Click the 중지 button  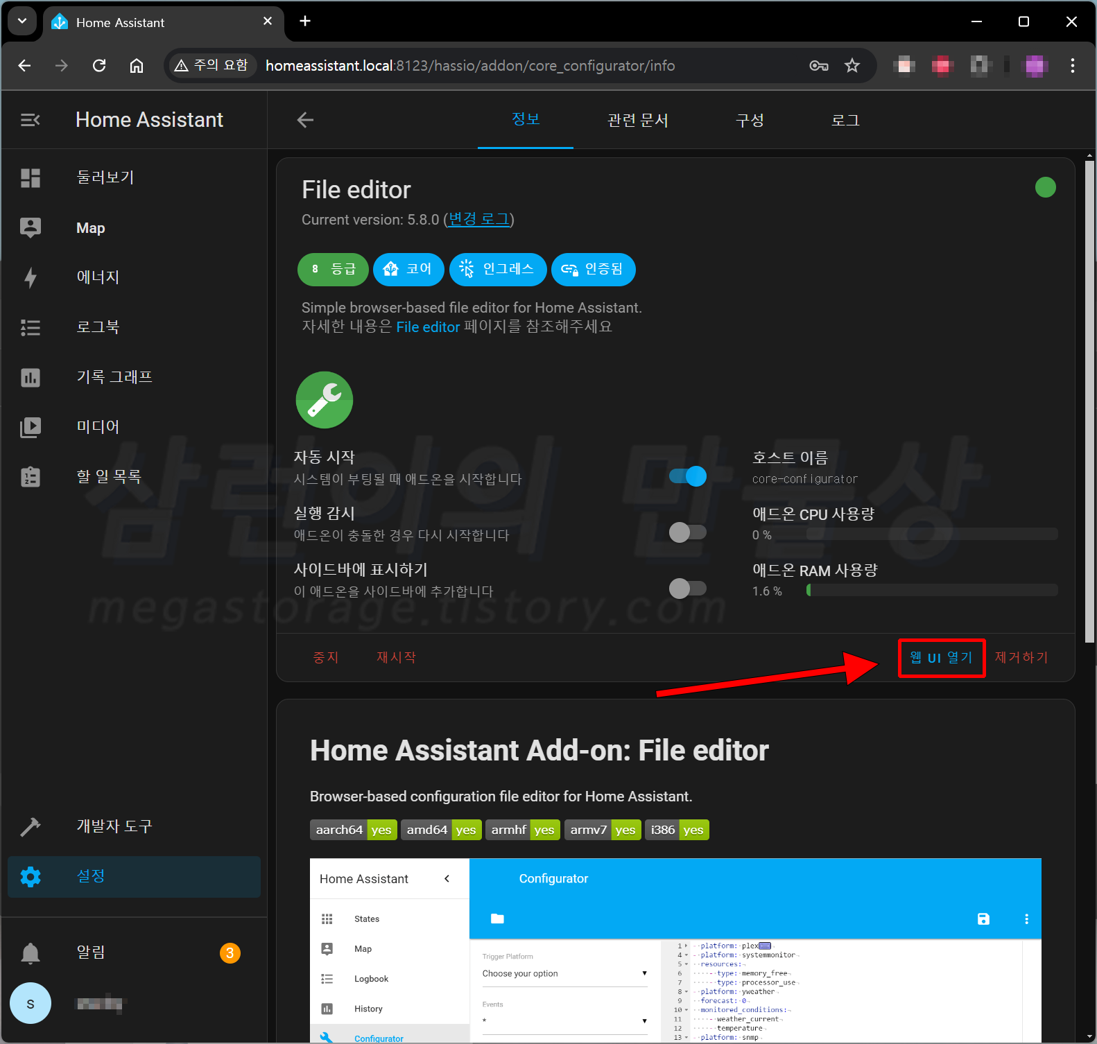point(326,657)
